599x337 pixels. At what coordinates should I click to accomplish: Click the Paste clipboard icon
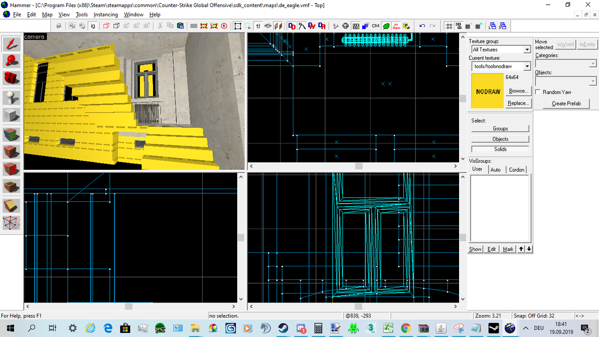click(181, 26)
